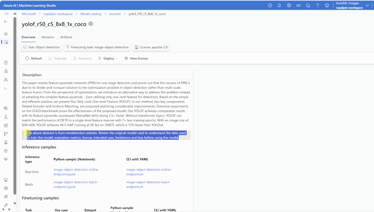Open settings gear in header

pos(289,5)
